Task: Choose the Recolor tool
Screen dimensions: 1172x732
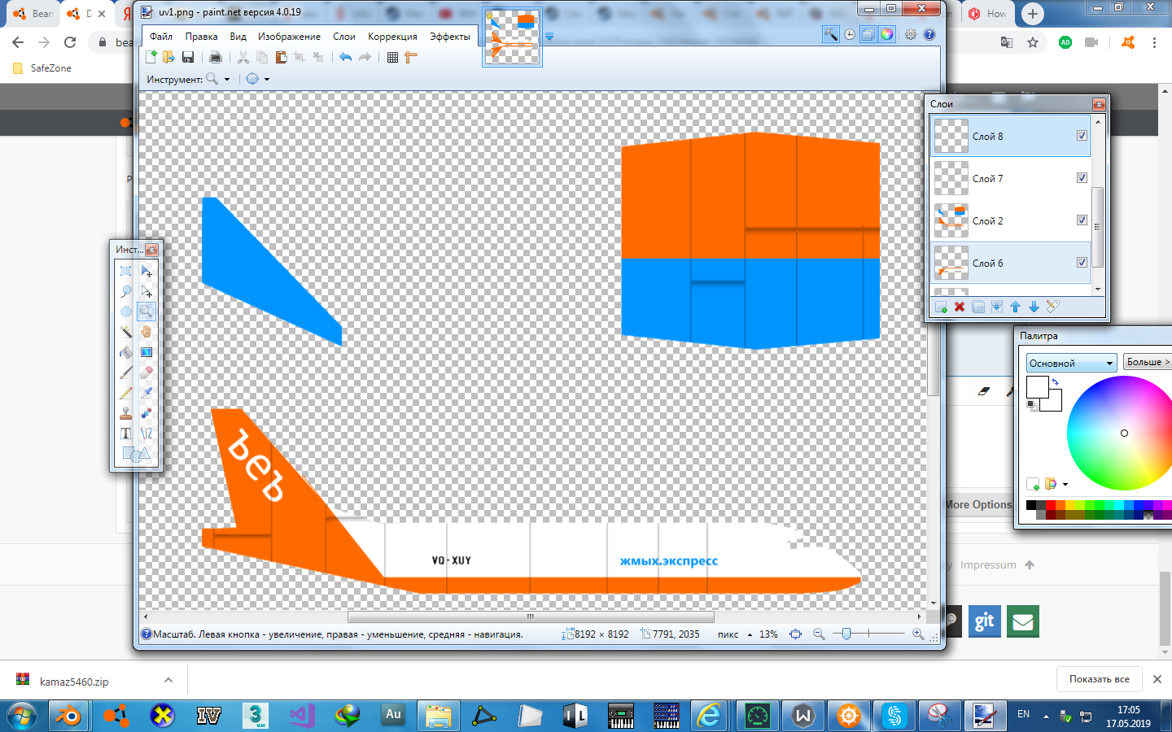Action: click(x=146, y=413)
